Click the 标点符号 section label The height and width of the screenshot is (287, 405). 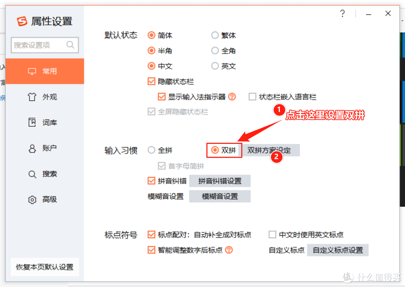point(121,235)
